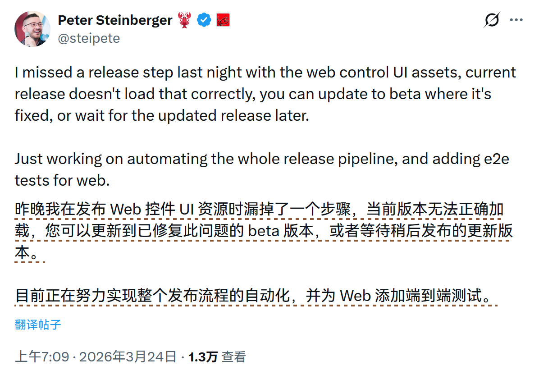Viewport: 539px width, 370px height.
Task: Open the three-dot more options menu
Action: point(516,20)
